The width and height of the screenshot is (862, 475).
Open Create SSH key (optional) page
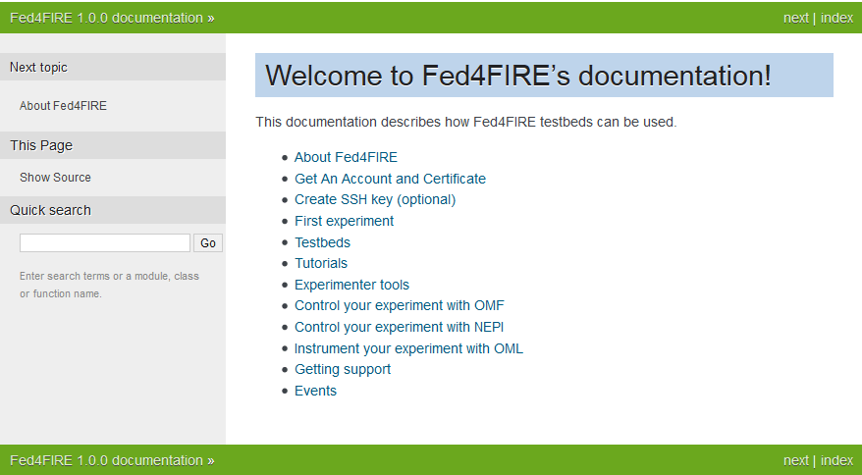tap(375, 199)
